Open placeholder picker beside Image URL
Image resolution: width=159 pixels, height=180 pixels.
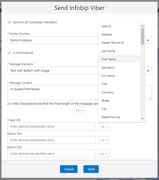[x=104, y=126]
